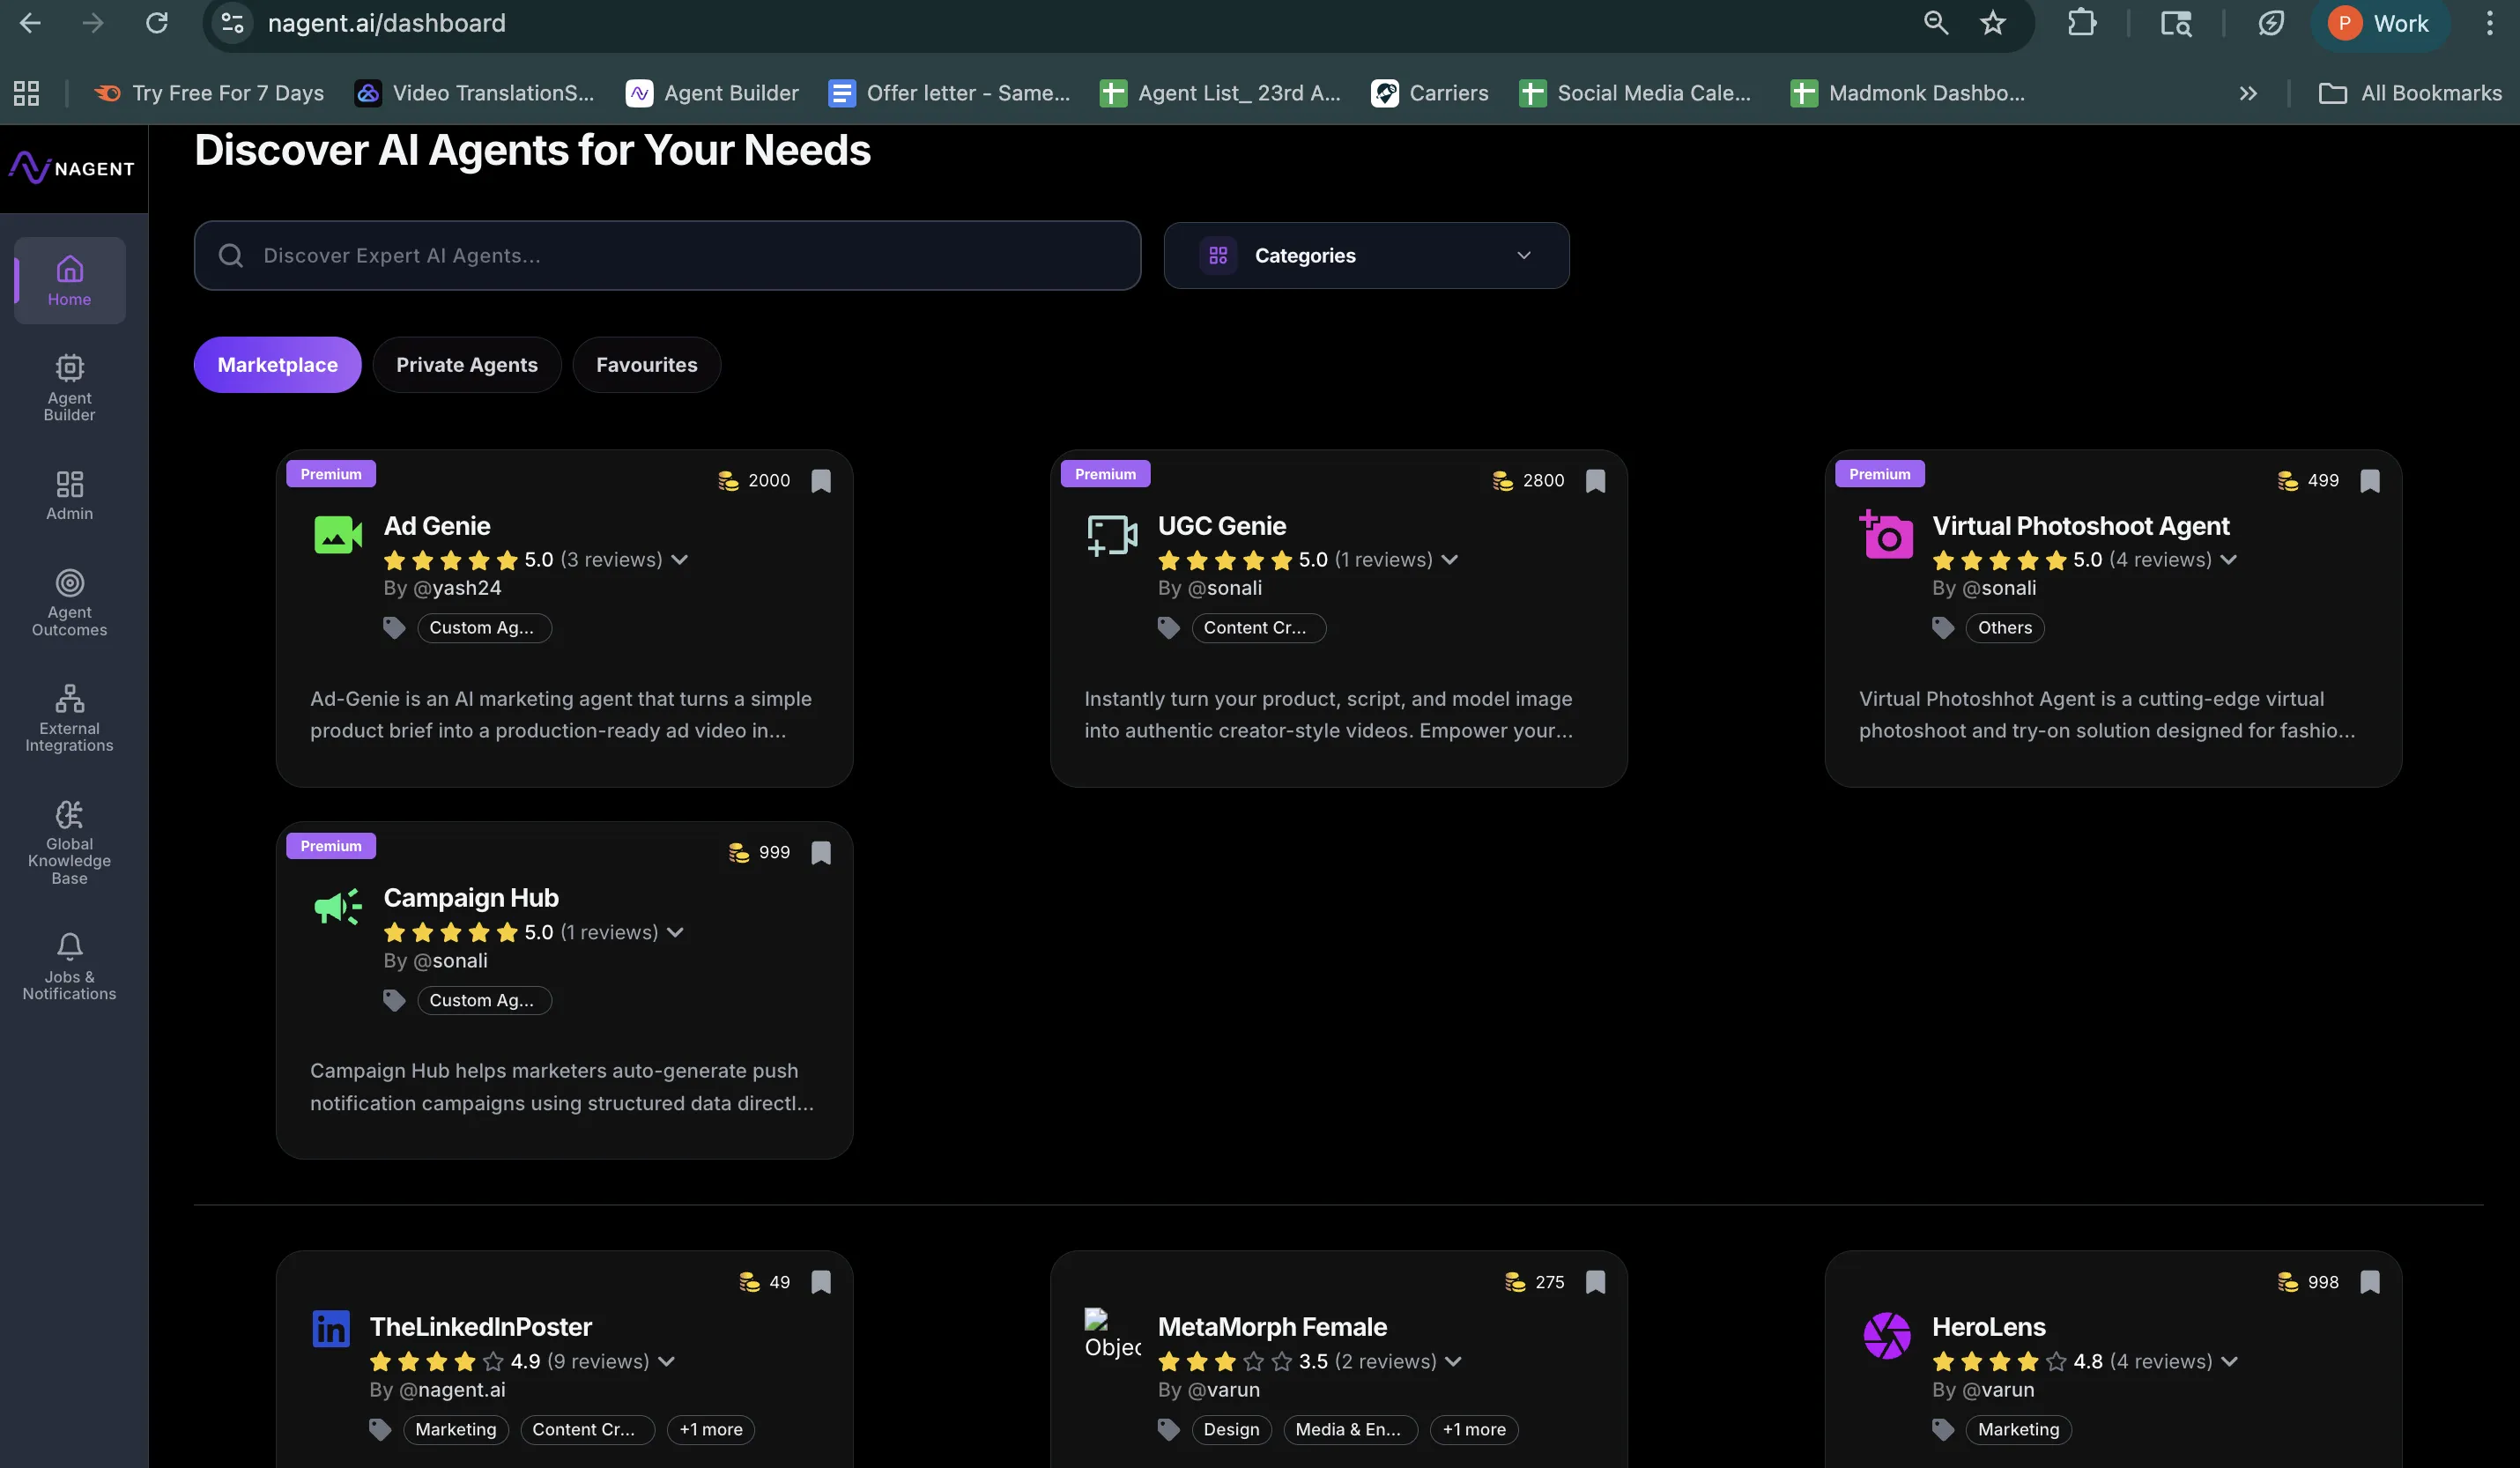2520x1468 pixels.
Task: Open the browser zoom magnifier icon
Action: pyautogui.click(x=1936, y=23)
